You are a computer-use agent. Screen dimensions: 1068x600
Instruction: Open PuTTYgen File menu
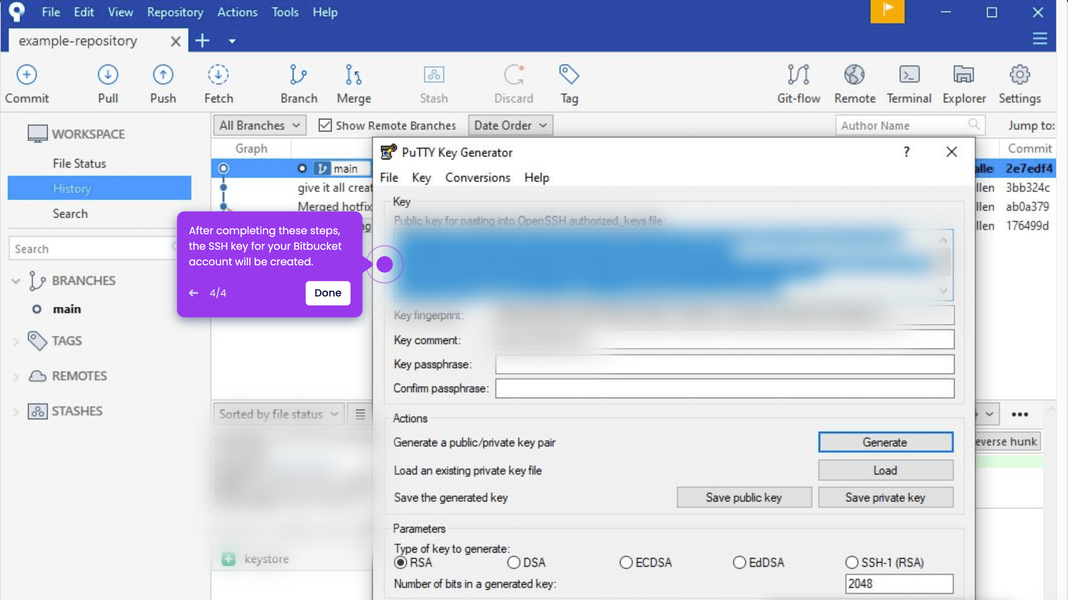389,178
